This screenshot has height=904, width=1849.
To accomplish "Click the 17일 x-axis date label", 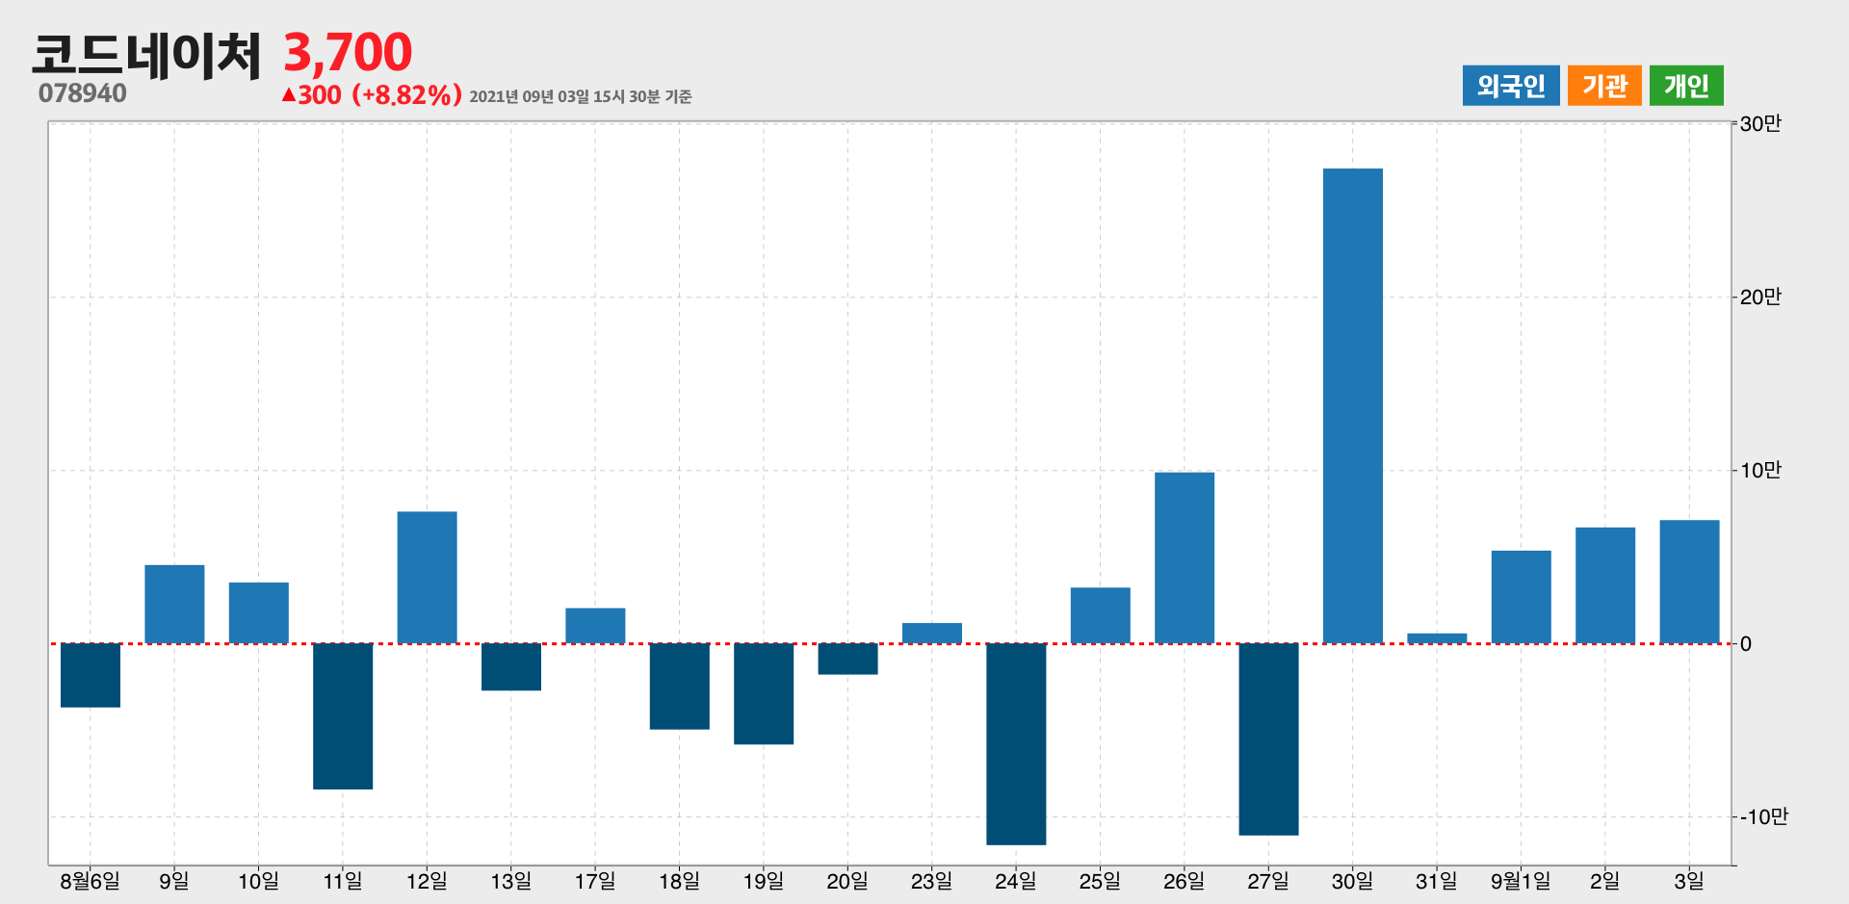I will click(x=595, y=880).
